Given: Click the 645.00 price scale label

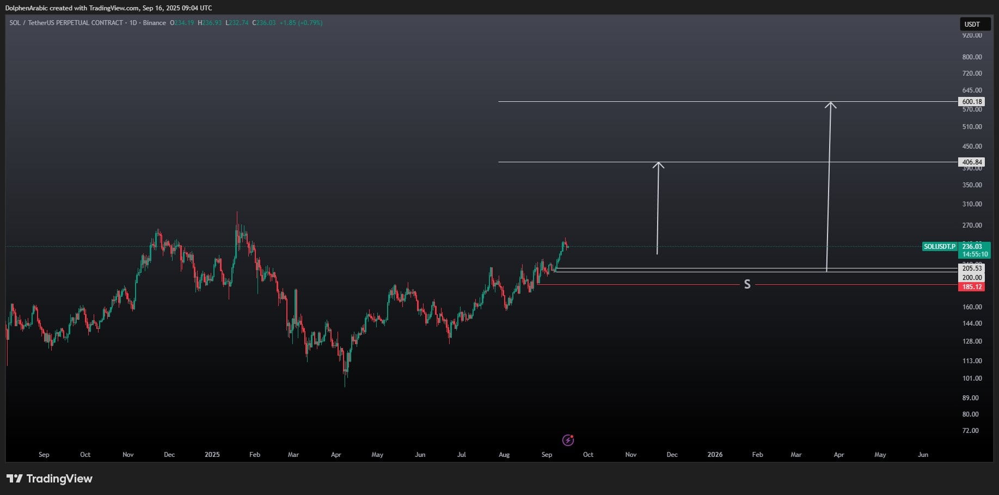Looking at the screenshot, I should click(972, 90).
